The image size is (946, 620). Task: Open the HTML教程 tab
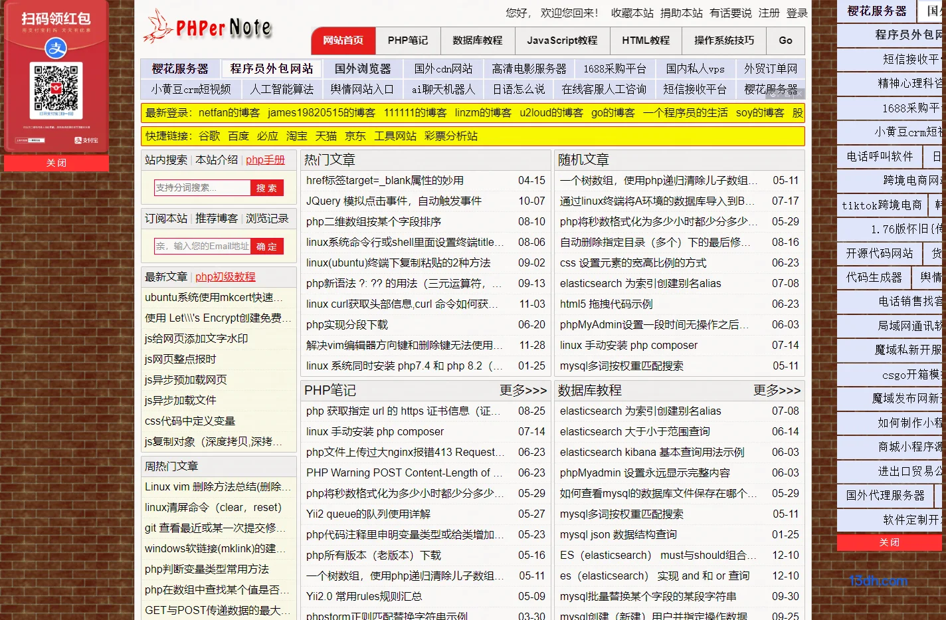coord(646,41)
